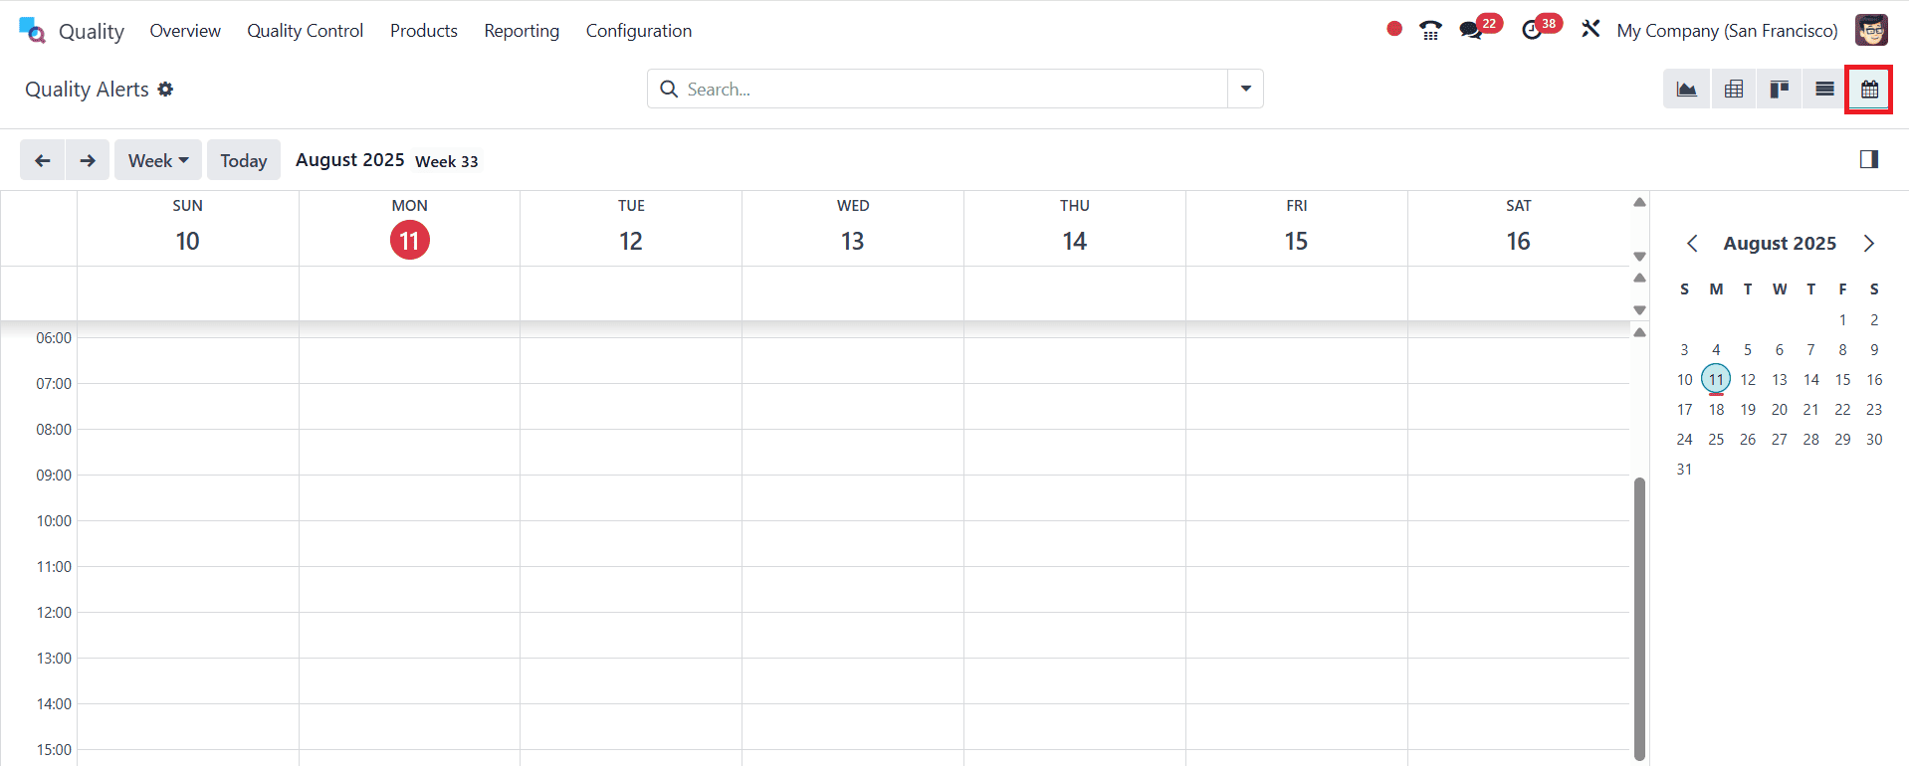
Task: Select Friday 15 column header
Action: (x=1296, y=229)
